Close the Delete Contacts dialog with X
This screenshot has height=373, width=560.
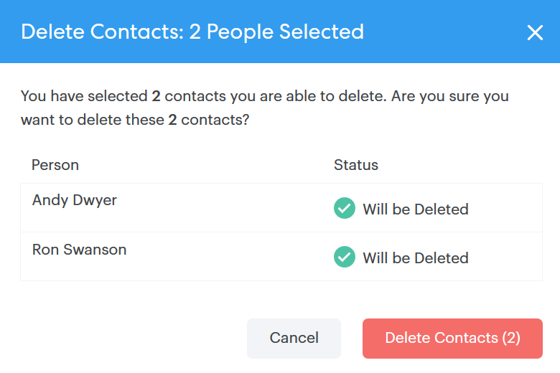535,32
